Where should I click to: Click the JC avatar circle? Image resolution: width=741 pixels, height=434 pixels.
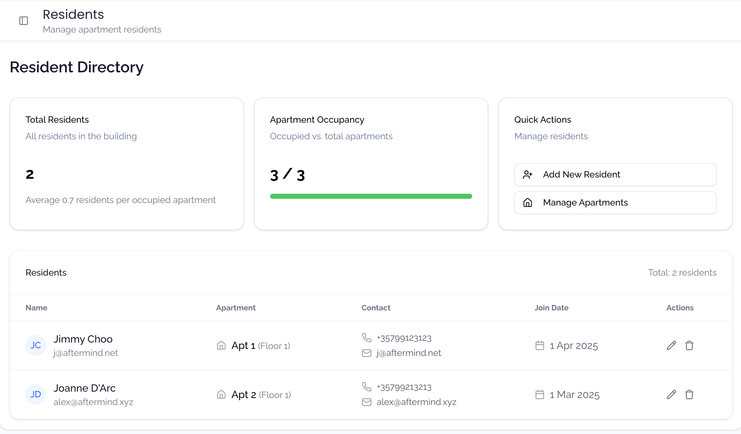point(35,345)
